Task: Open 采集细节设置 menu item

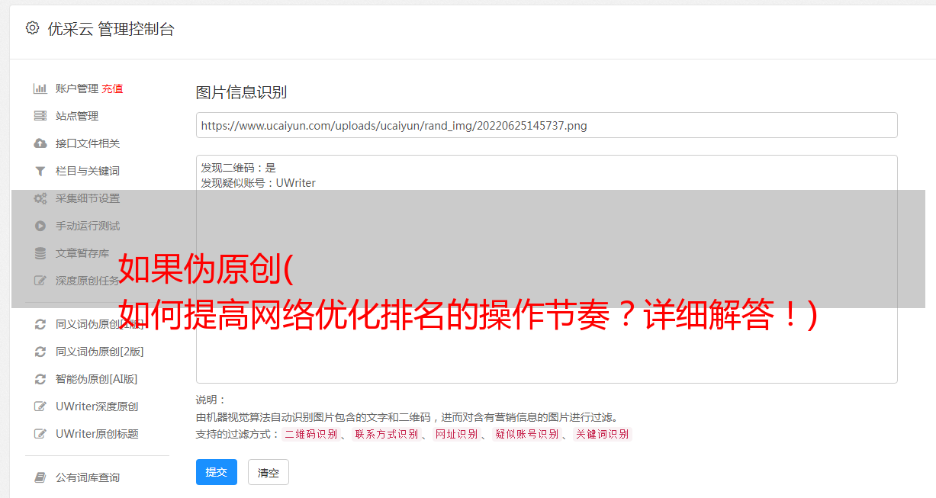Action: pos(88,198)
